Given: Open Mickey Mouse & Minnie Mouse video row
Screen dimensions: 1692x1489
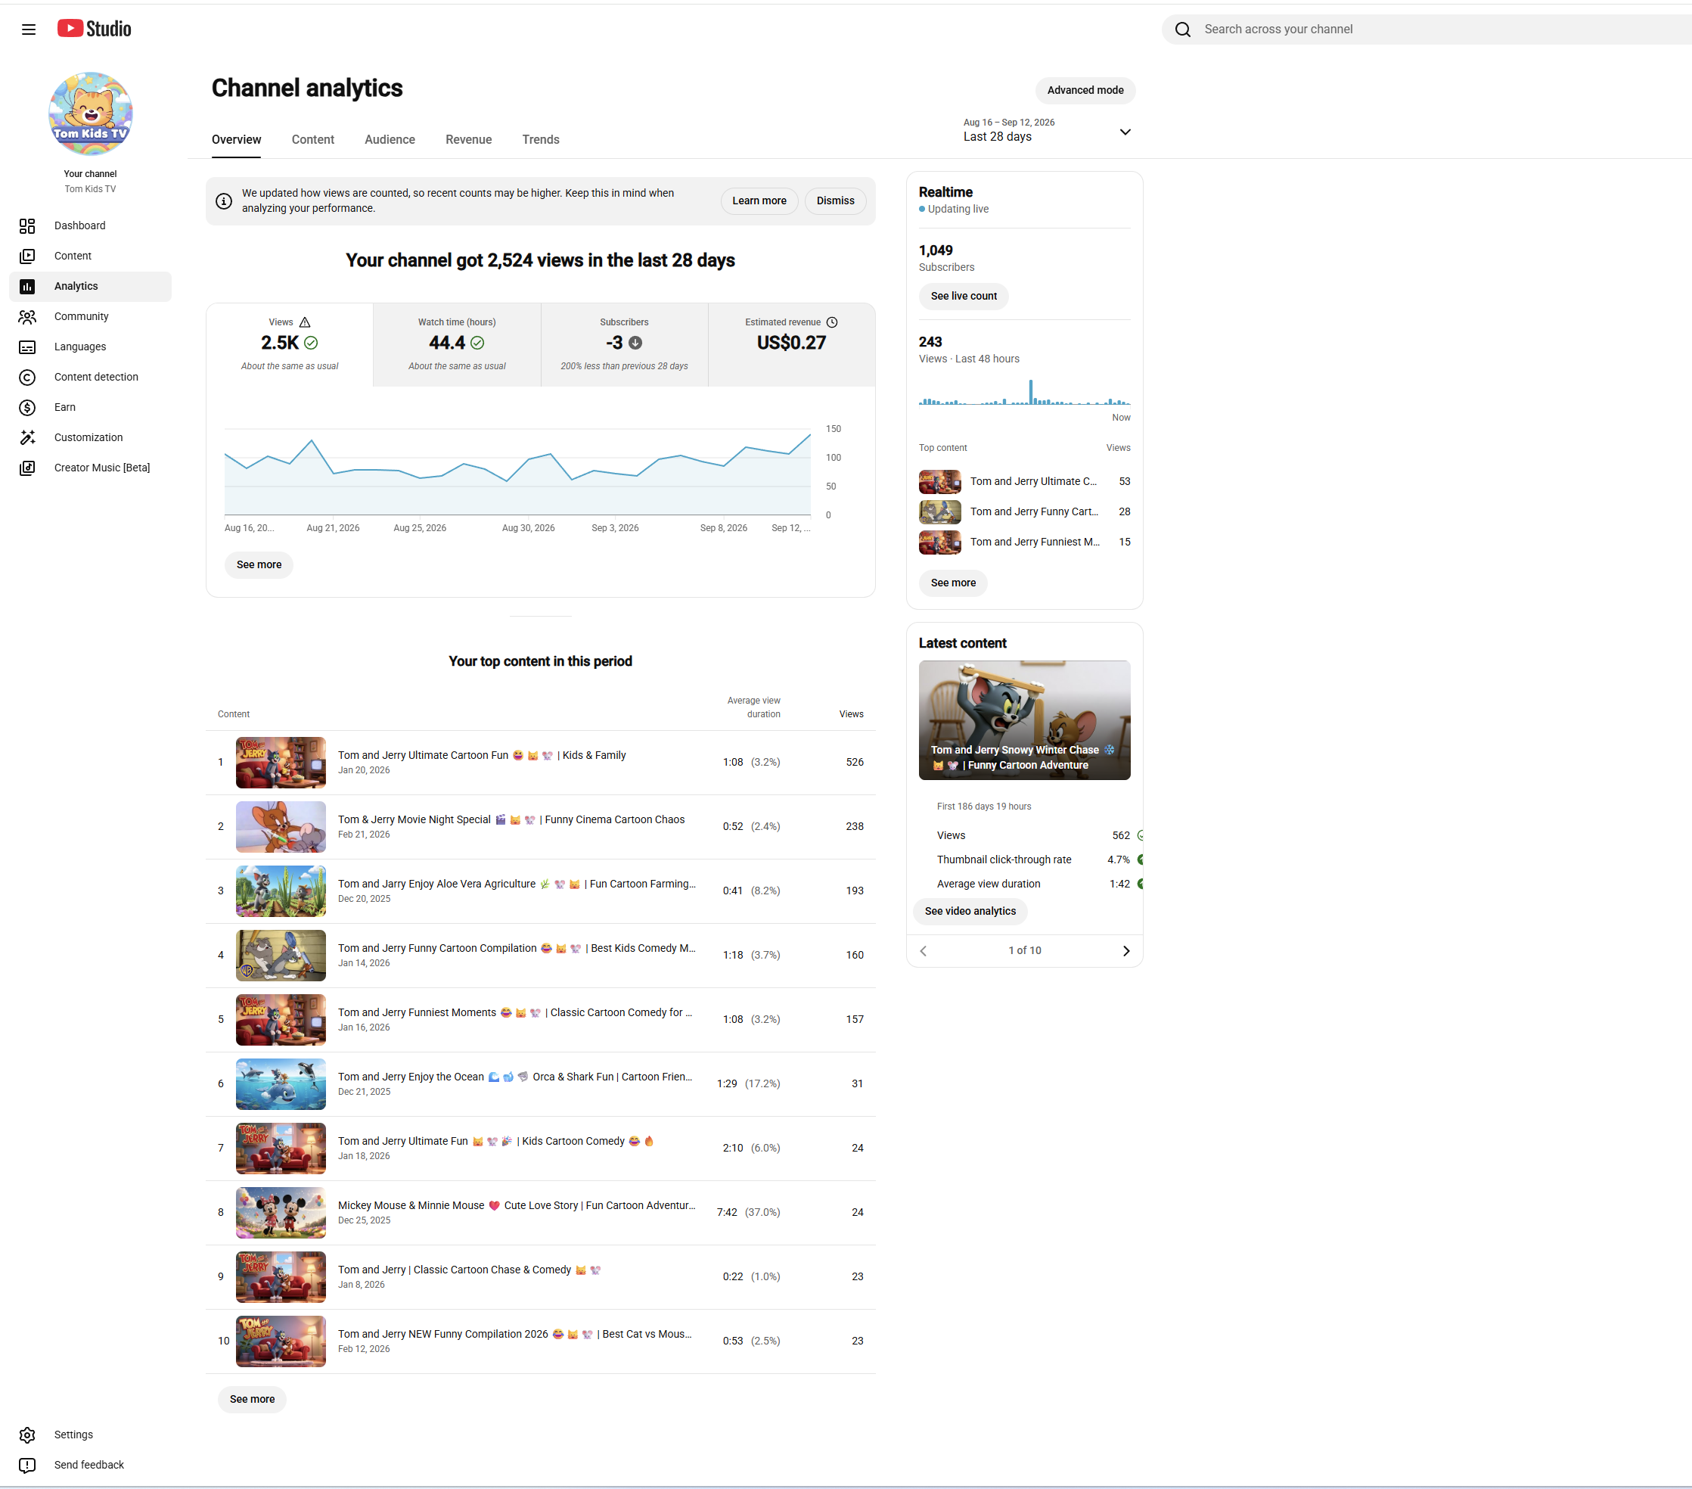Looking at the screenshot, I should click(x=541, y=1212).
